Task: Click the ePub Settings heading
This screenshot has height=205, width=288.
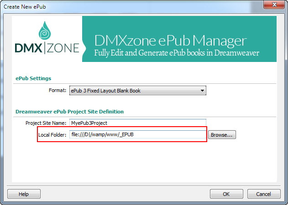Action: pos(33,78)
